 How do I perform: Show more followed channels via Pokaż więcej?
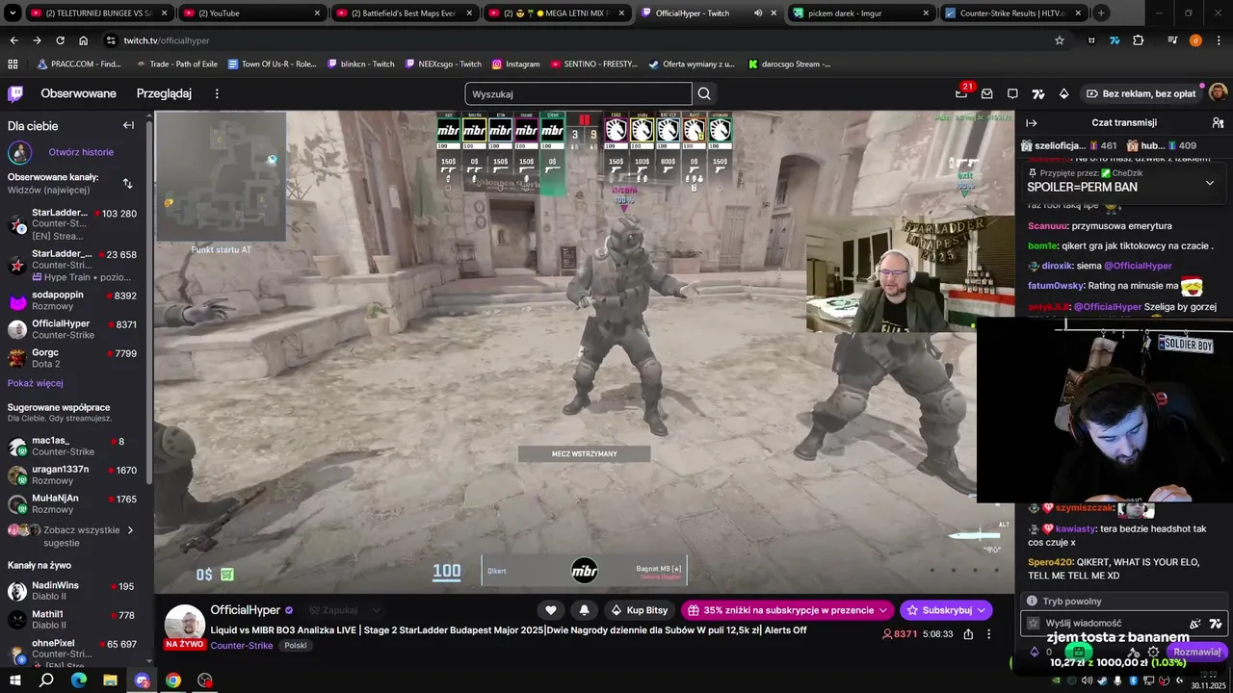point(36,383)
